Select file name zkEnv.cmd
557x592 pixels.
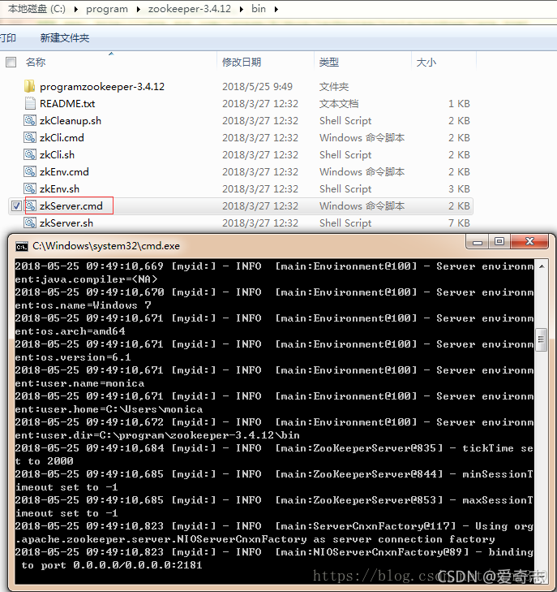[x=64, y=172]
